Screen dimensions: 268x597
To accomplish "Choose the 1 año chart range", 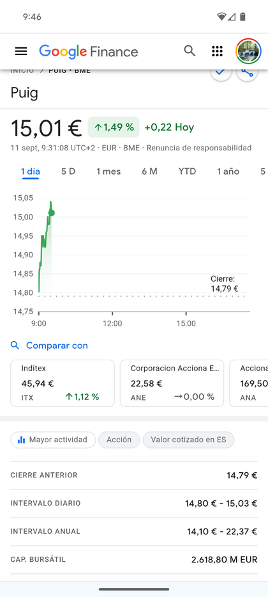I will (x=228, y=171).
